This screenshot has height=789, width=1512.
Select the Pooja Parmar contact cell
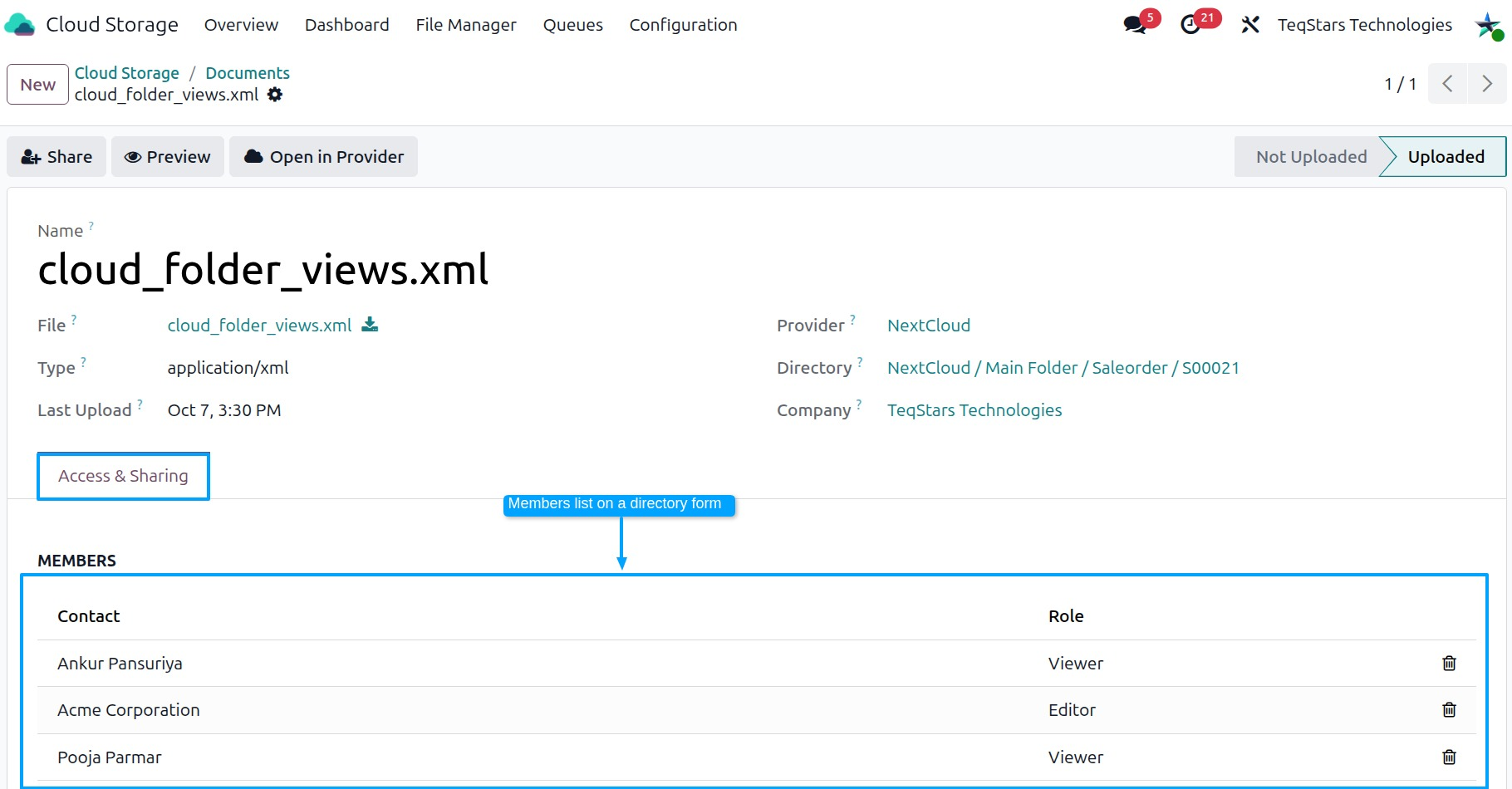110,757
